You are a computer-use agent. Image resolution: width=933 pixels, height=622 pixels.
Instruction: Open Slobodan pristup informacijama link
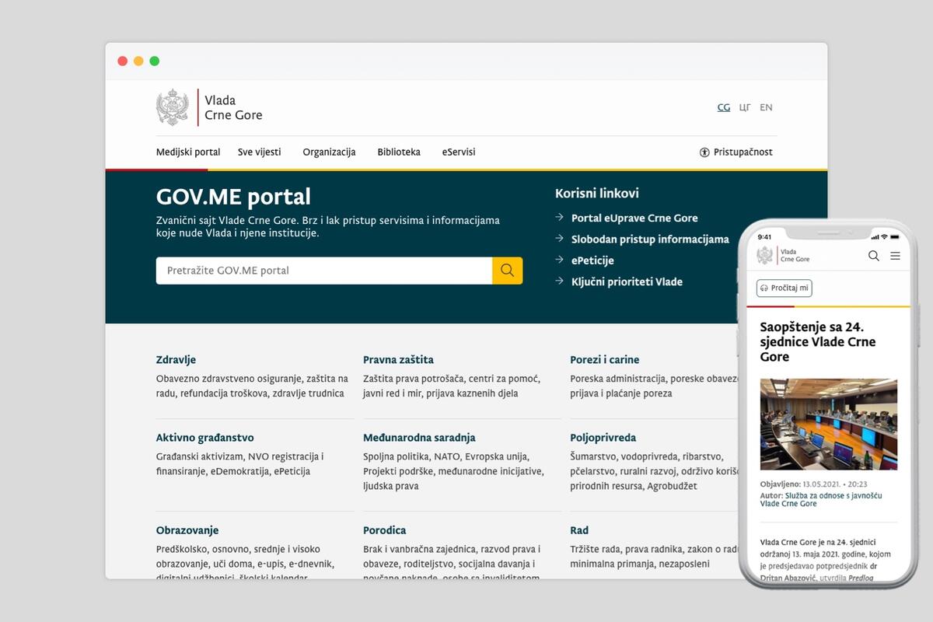pos(650,239)
